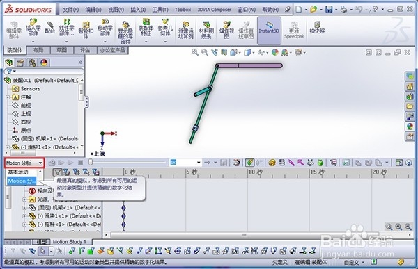Click the key diamond on the 机架<1> timeline row
The width and height of the screenshot is (418, 269).
pyautogui.click(x=123, y=208)
